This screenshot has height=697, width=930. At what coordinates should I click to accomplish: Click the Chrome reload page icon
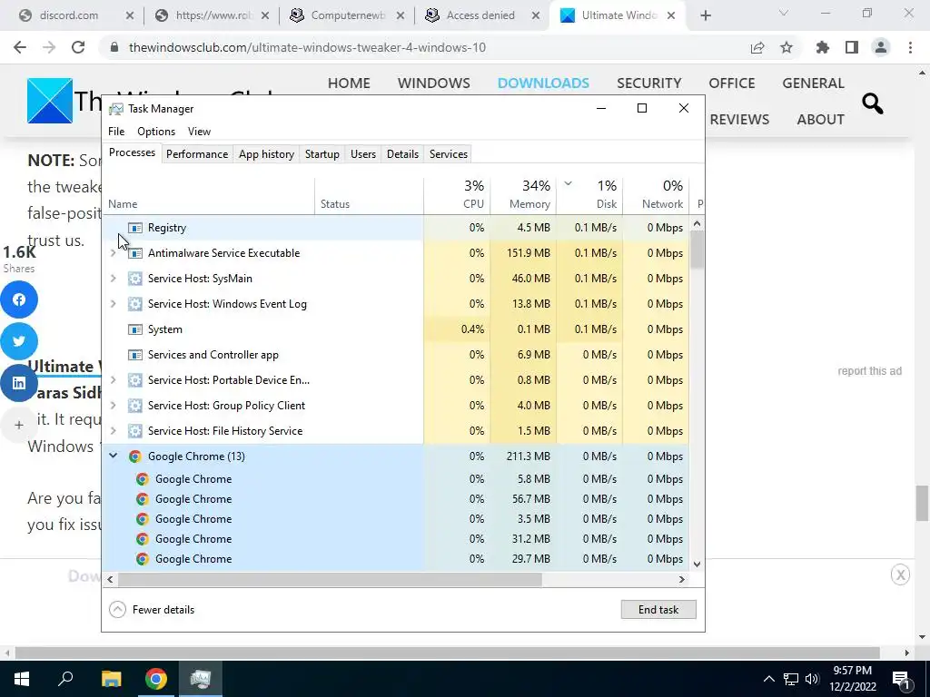pyautogui.click(x=78, y=47)
